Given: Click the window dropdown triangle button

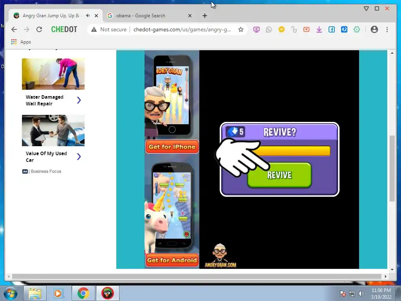Looking at the screenshot, I should click(366, 9).
